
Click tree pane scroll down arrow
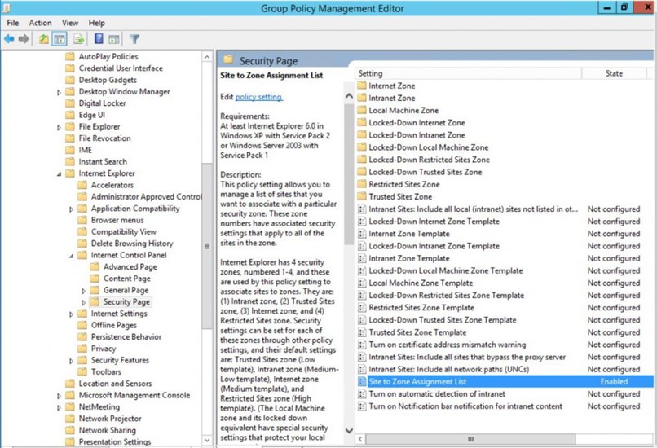[x=207, y=440]
